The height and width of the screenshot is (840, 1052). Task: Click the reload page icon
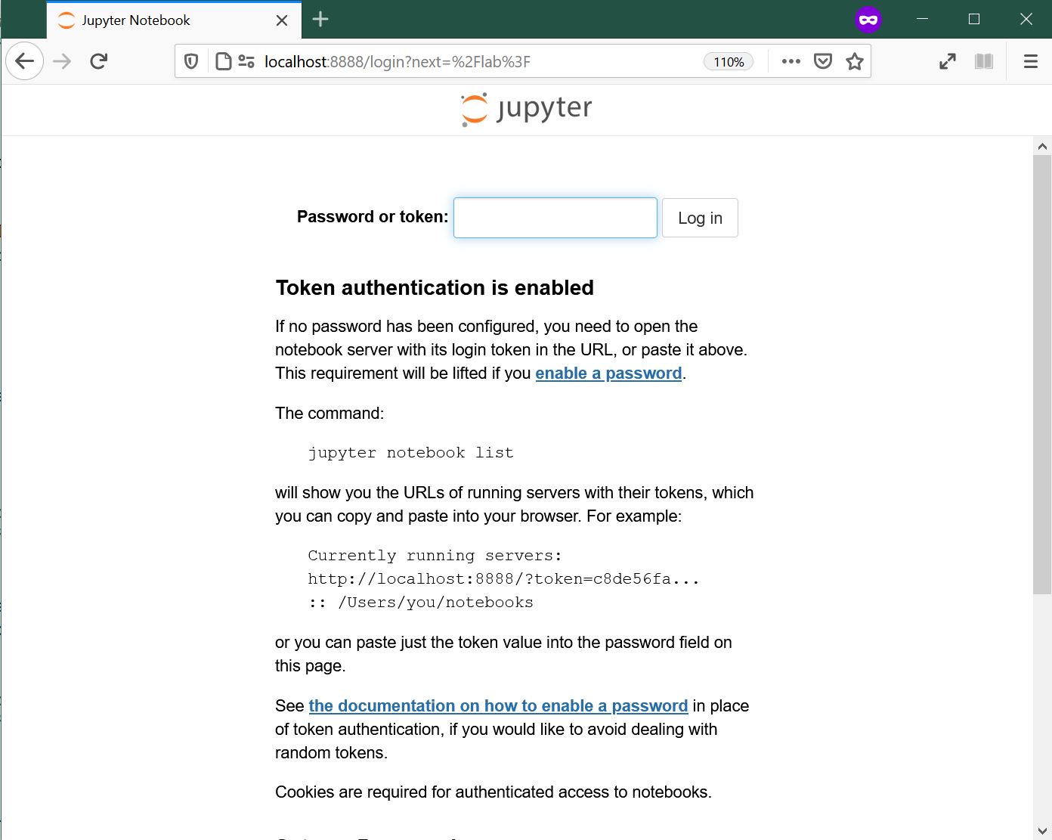click(x=98, y=60)
